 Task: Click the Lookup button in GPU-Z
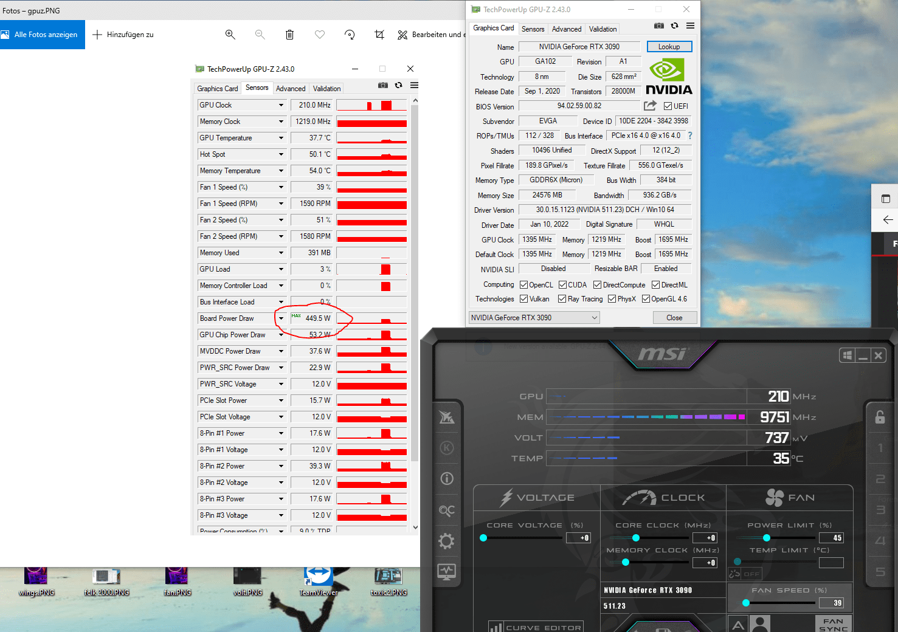[669, 47]
